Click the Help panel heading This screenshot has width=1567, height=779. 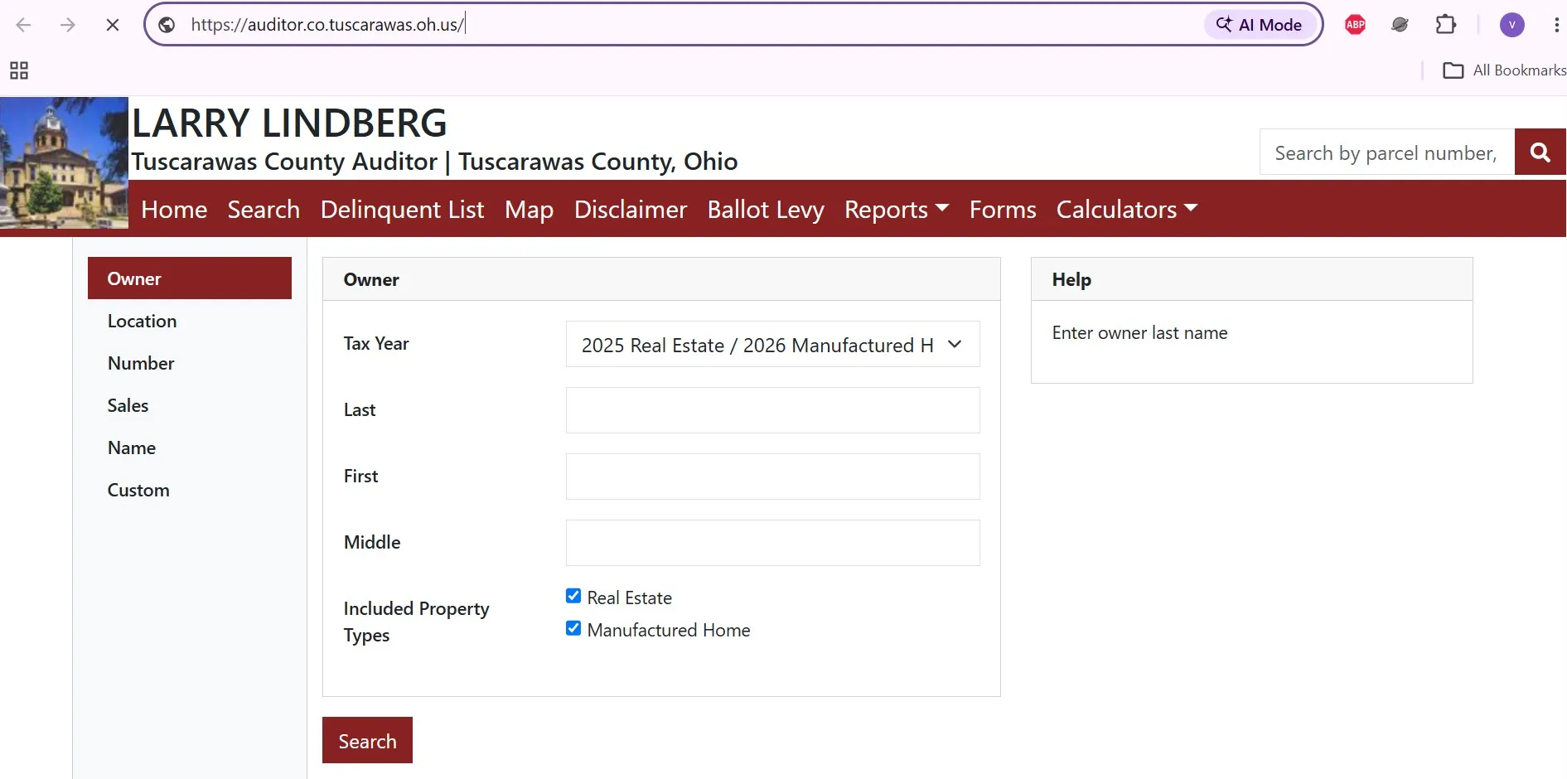coord(1071,279)
